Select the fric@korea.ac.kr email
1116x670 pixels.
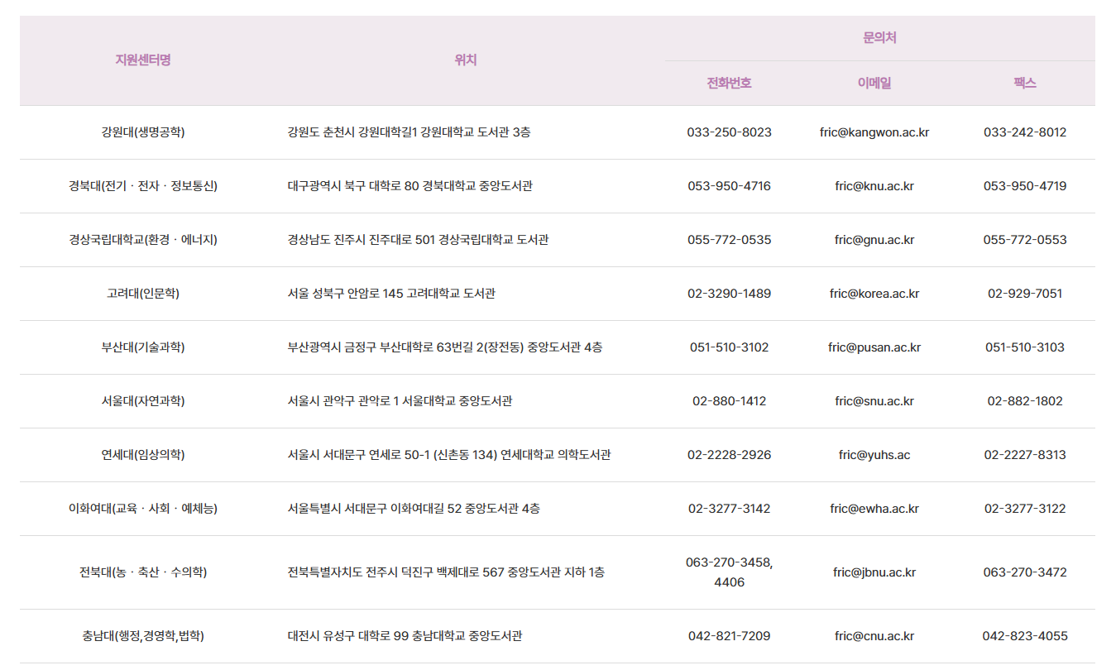pos(874,294)
